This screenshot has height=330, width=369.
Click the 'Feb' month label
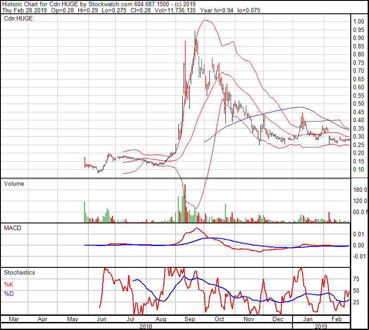337,319
